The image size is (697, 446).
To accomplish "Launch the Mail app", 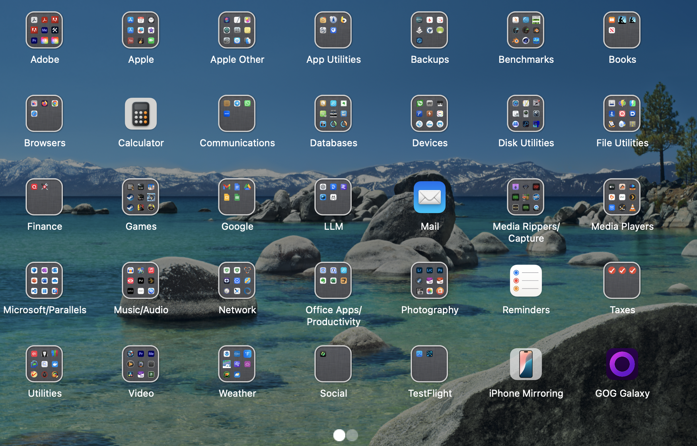I will [x=430, y=197].
